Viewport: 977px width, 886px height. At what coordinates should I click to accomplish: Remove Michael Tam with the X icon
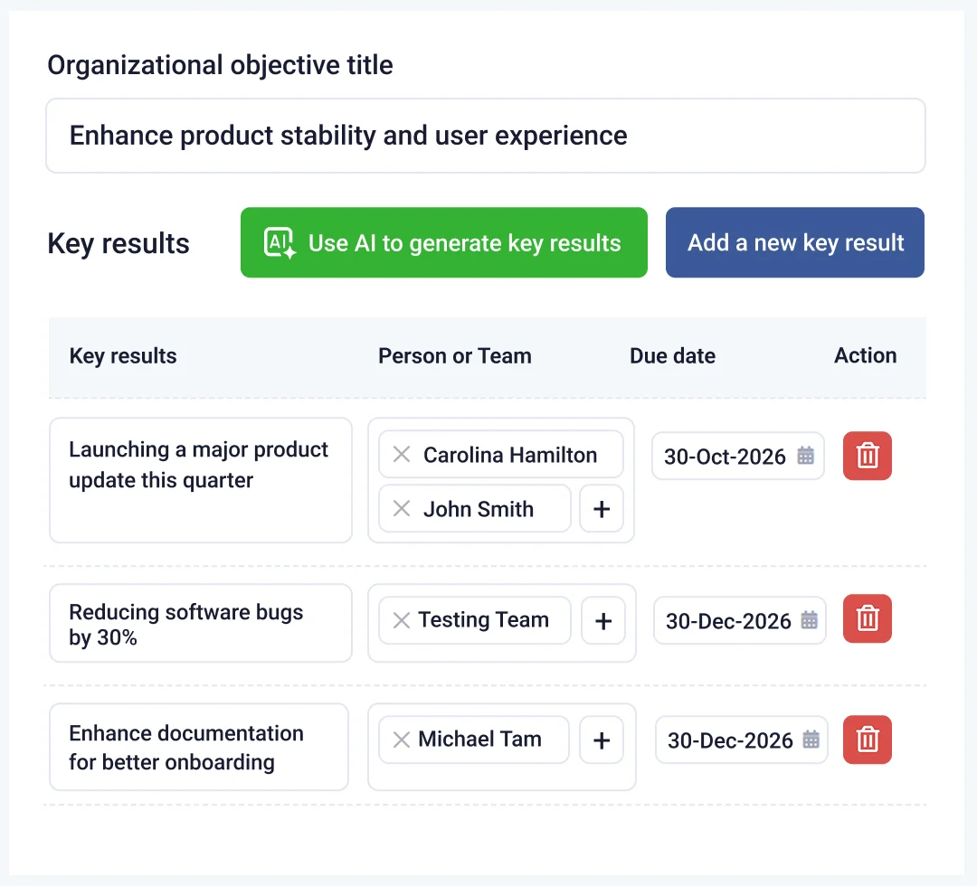point(402,740)
